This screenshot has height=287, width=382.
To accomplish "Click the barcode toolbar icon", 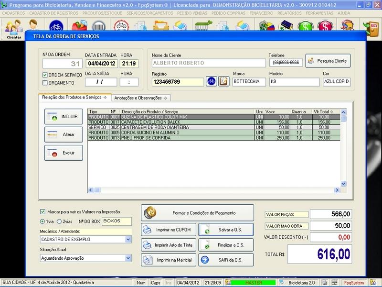I will pyautogui.click(x=98, y=25).
